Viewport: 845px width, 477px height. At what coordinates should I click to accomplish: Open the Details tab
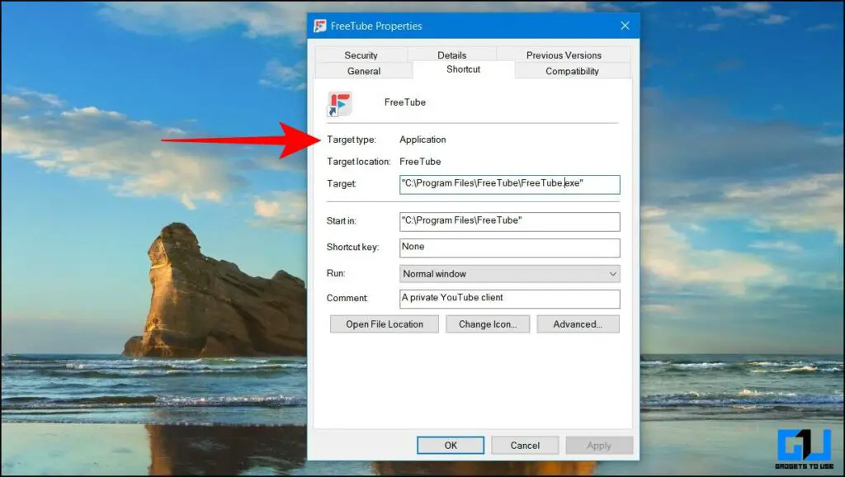pos(451,55)
